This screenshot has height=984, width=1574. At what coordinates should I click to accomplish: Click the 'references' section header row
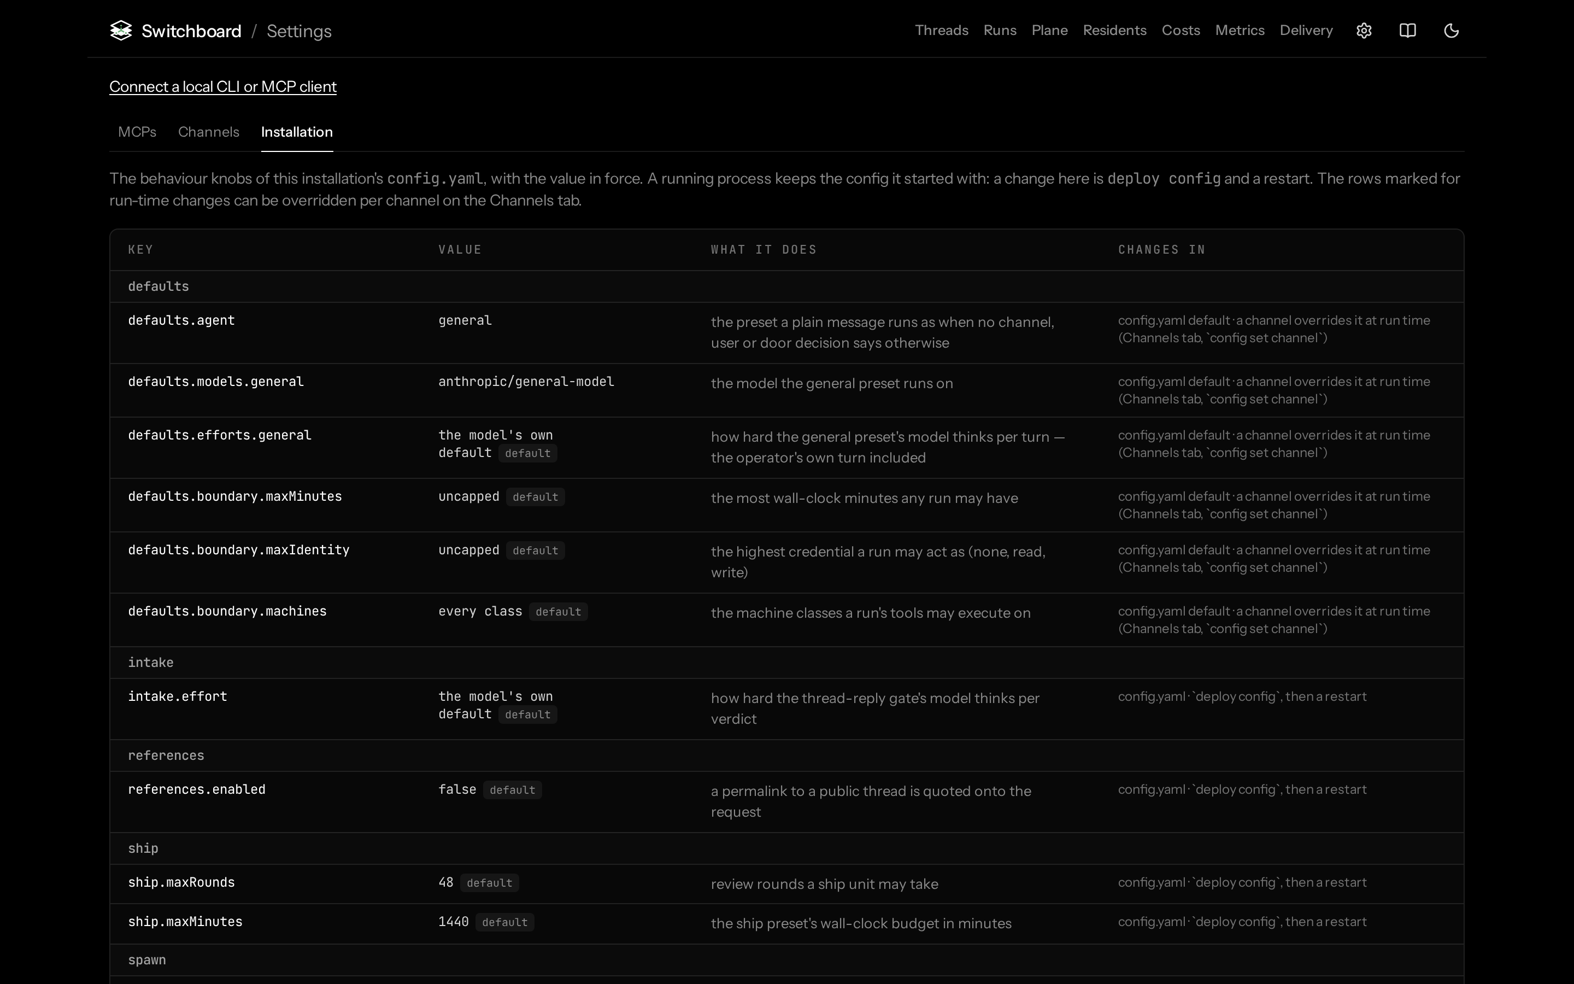pyautogui.click(x=787, y=755)
